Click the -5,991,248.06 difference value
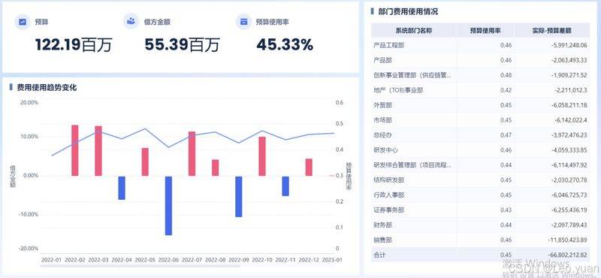Image resolution: width=601 pixels, height=278 pixels. pyautogui.click(x=569, y=45)
